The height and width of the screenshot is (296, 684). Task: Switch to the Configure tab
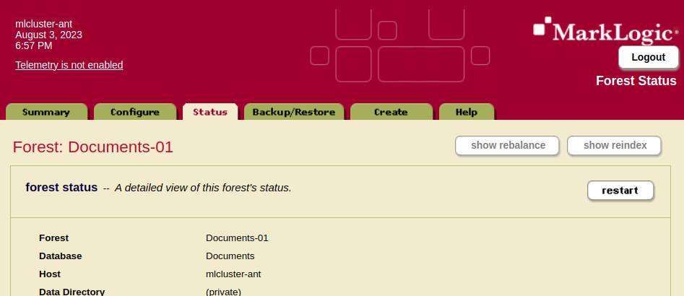pos(135,112)
